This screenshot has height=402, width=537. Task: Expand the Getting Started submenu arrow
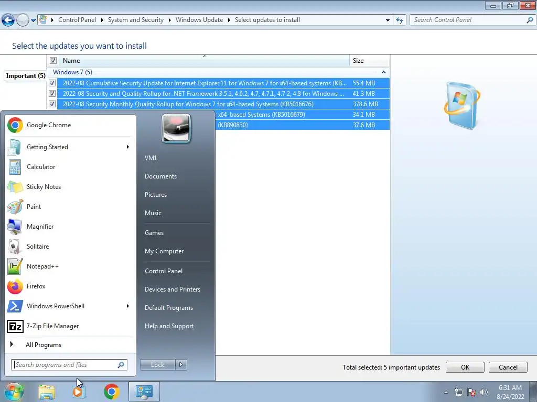click(x=128, y=147)
